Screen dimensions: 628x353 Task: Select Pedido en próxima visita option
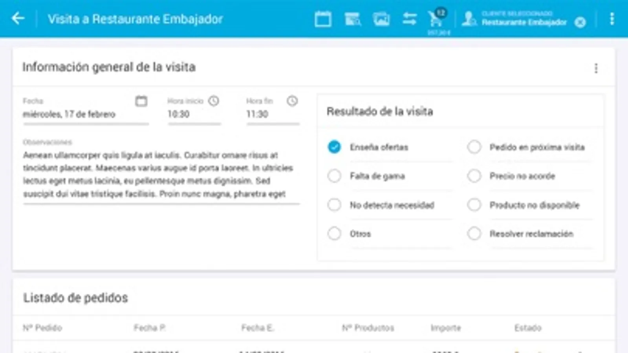coord(474,147)
